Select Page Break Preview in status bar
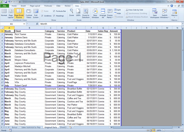This screenshot has width=184, height=132. click(154, 130)
